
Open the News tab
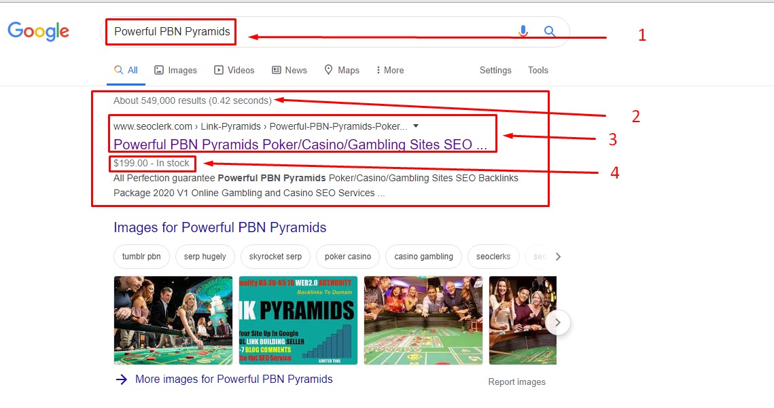click(289, 70)
